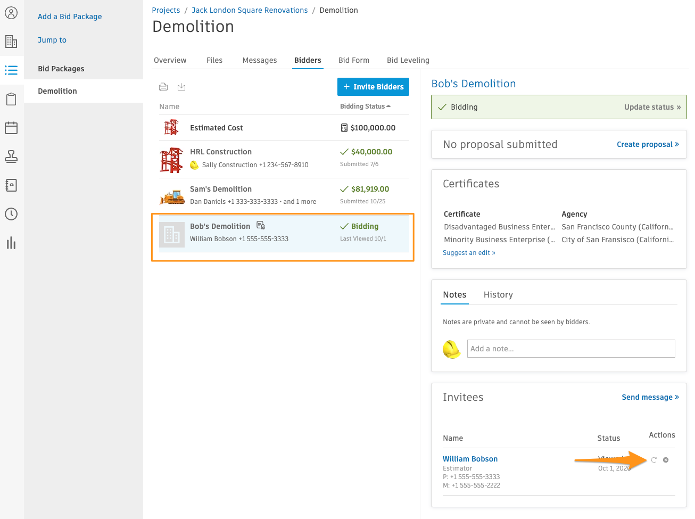The image size is (695, 519).
Task: Switch to the Bid Leveling tab
Action: coord(408,60)
